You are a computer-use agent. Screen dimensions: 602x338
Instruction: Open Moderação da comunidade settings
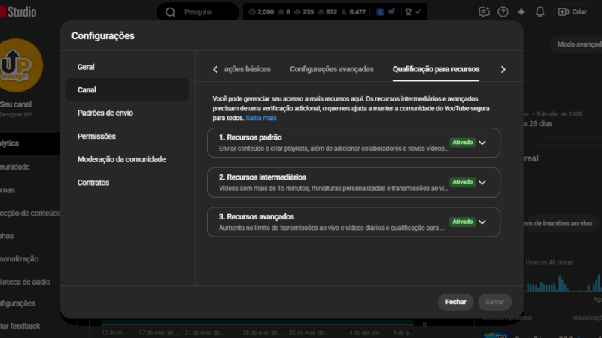[127, 159]
